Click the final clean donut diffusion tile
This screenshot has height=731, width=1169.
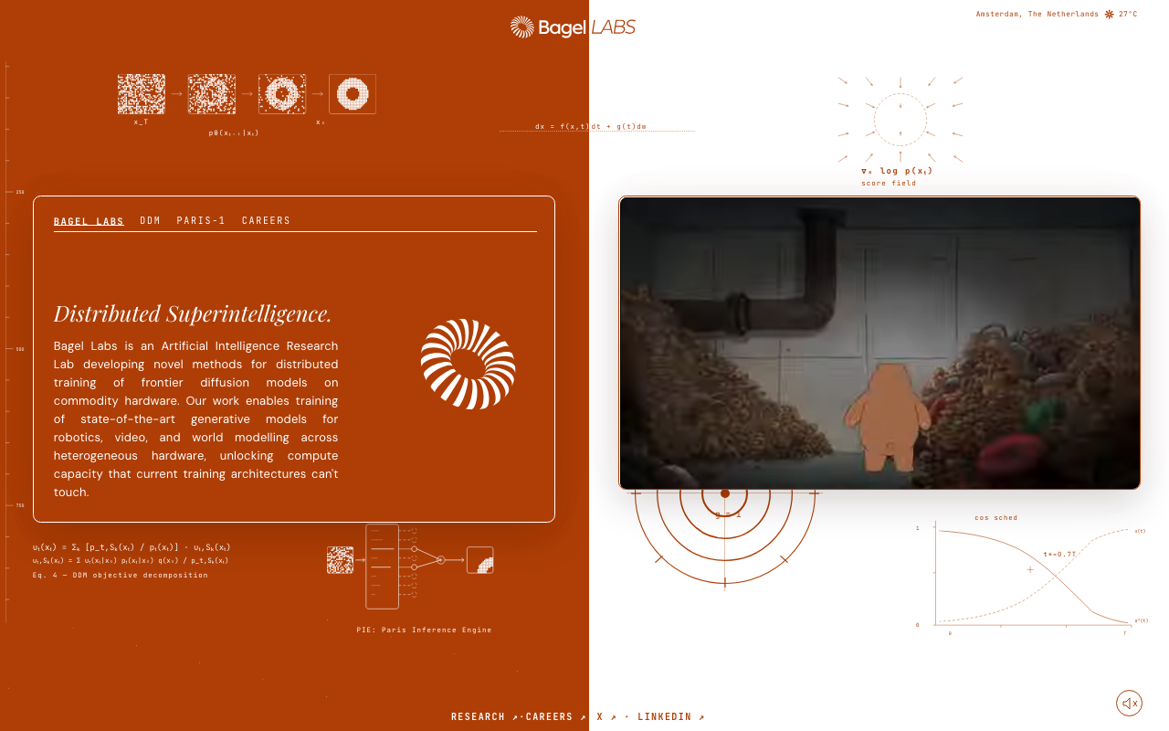(353, 94)
